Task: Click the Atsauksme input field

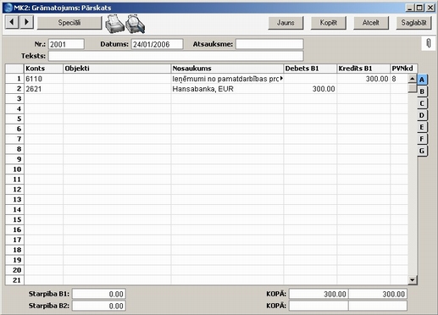Action: 269,44
